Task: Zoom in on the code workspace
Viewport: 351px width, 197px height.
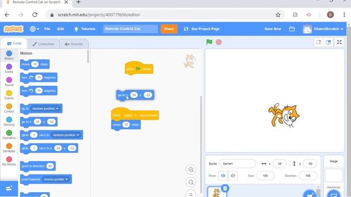Action: [x=191, y=170]
